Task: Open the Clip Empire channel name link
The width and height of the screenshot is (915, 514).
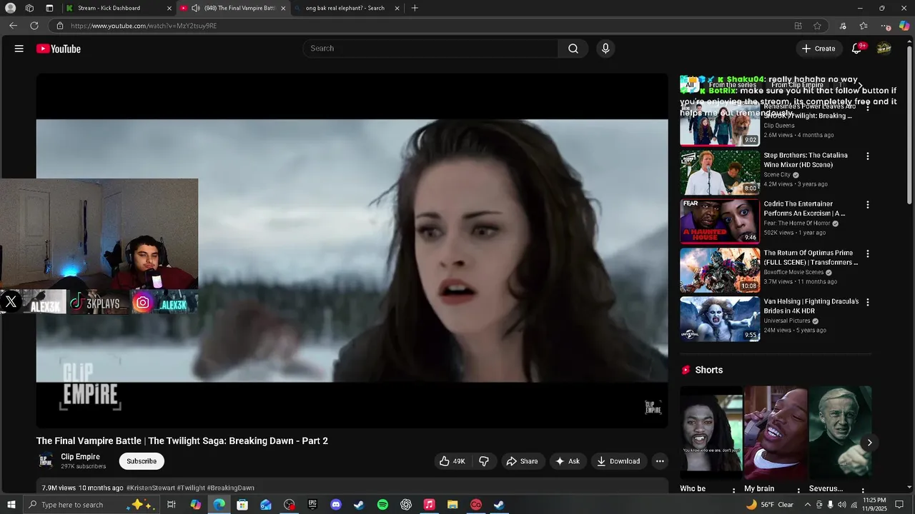Action: tap(80, 457)
